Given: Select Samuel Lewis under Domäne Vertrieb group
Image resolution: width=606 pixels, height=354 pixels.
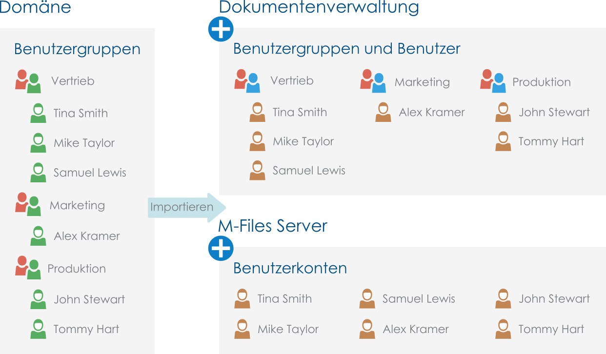Looking at the screenshot, I should (x=90, y=173).
